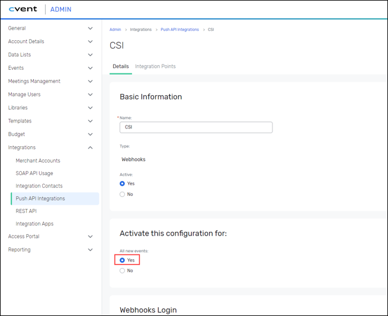Expand the General sidebar section
This screenshot has height=316, width=388.
[x=90, y=28]
